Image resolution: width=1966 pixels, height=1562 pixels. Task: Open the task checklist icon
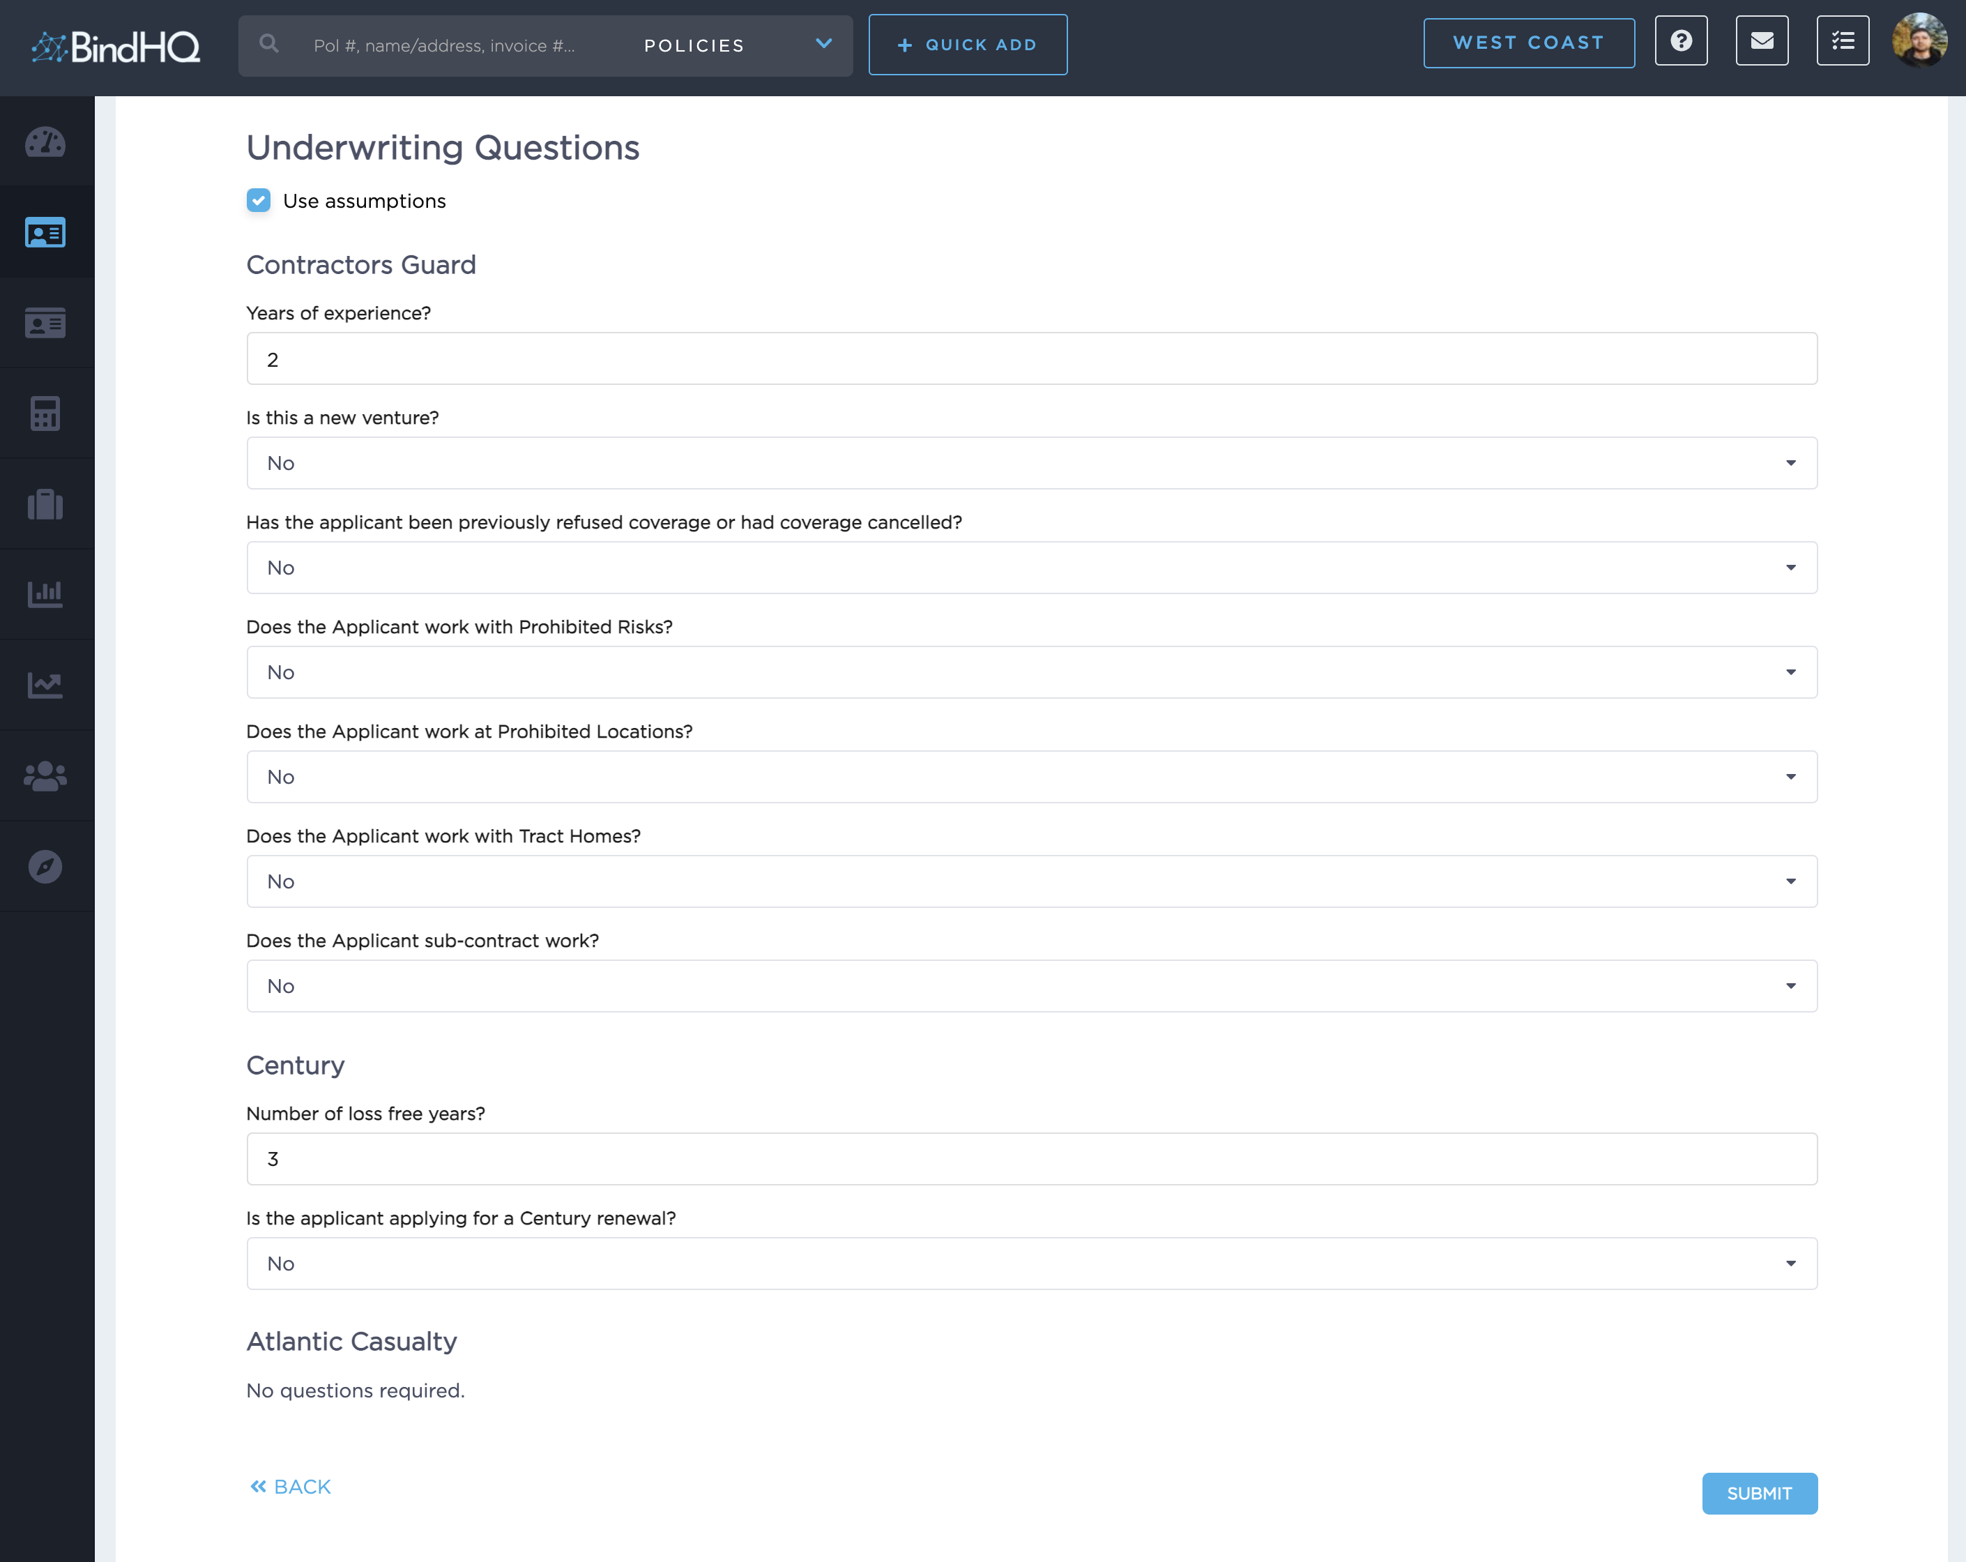coord(1842,41)
